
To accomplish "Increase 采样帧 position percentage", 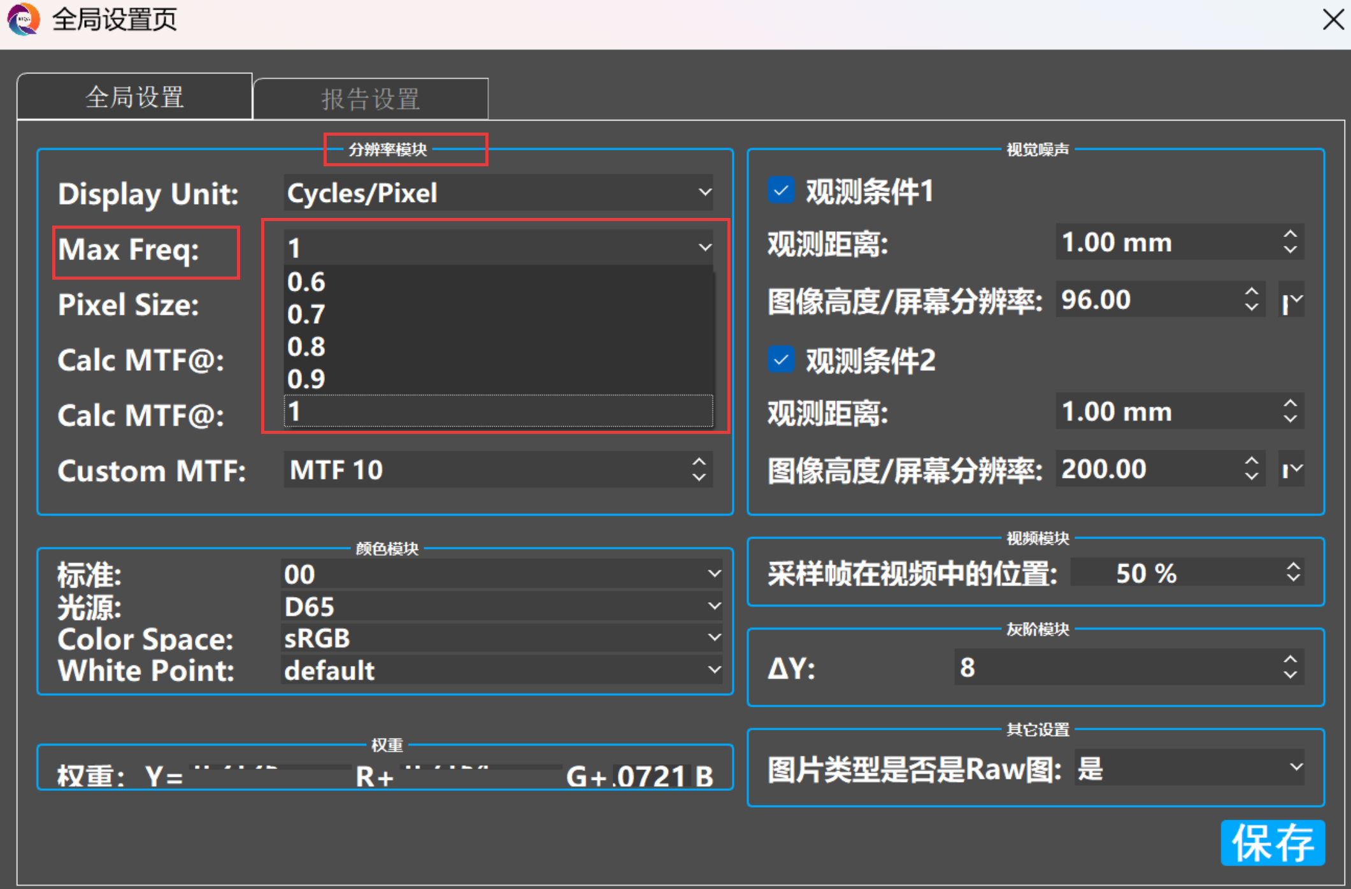I will pyautogui.click(x=1292, y=565).
